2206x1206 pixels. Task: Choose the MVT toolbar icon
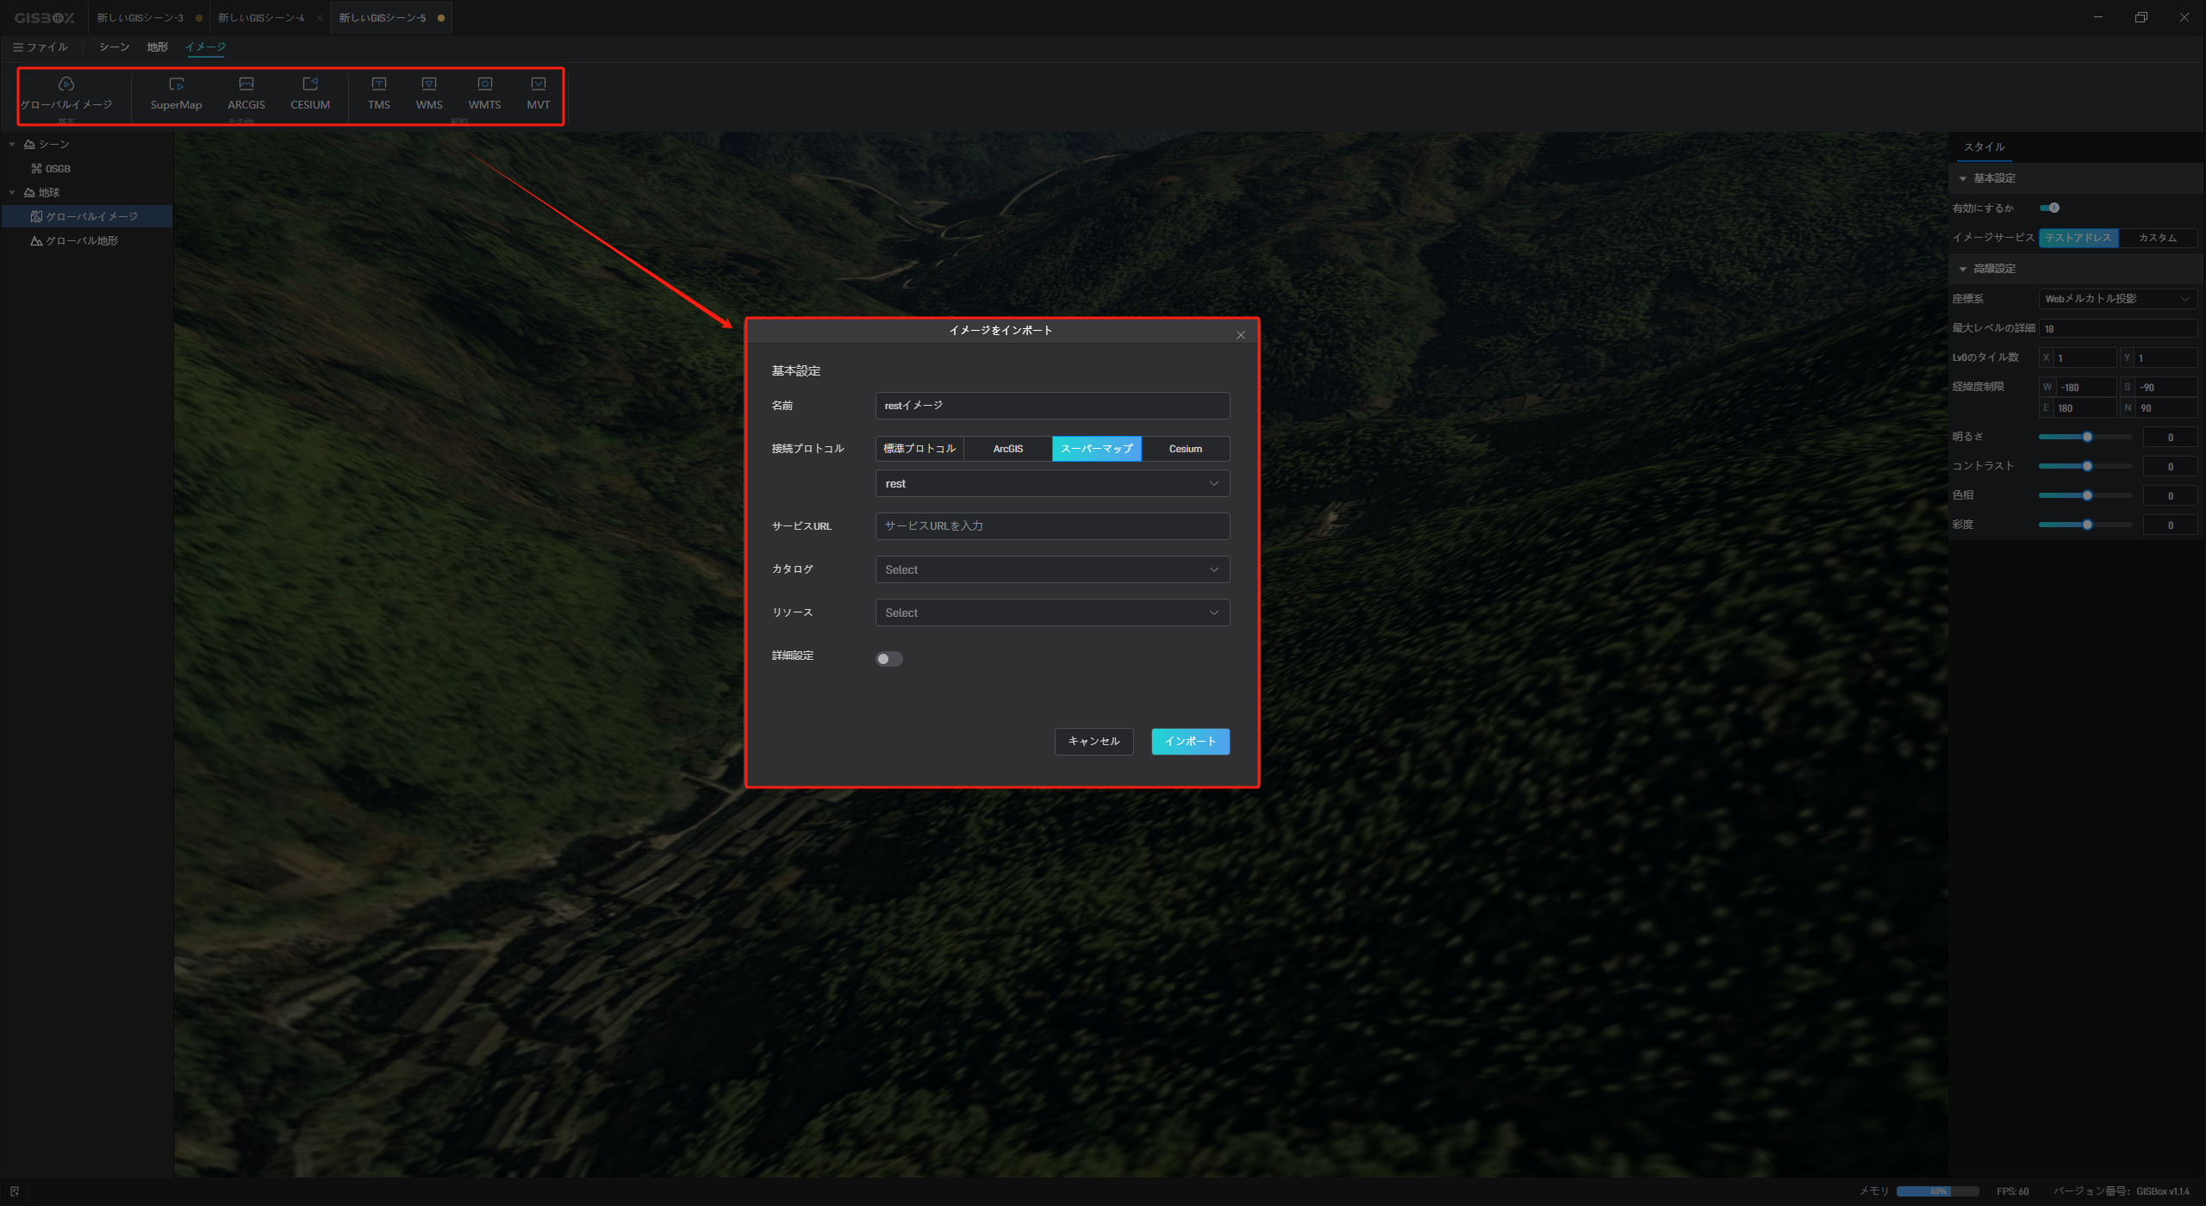point(539,92)
